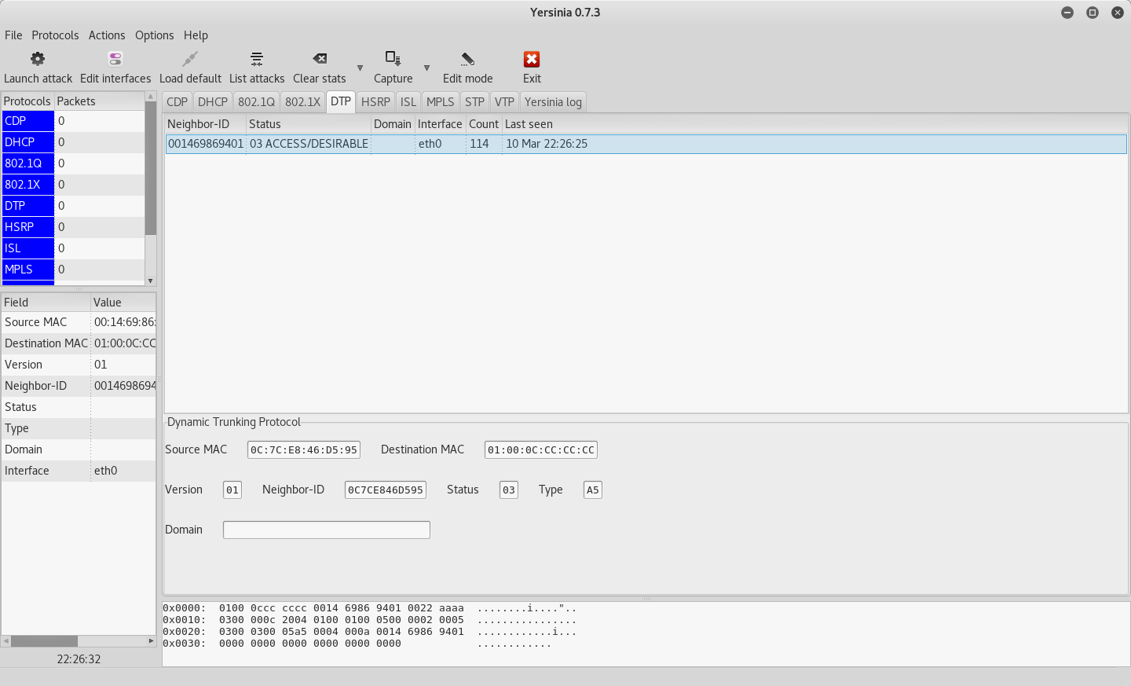Click the Load default toolbar icon
The width and height of the screenshot is (1131, 686).
click(x=190, y=59)
